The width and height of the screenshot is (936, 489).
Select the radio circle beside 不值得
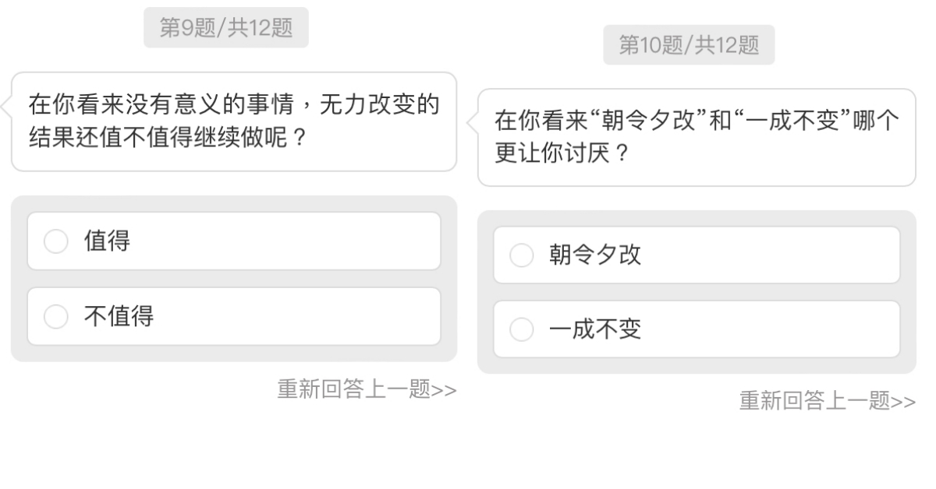[56, 317]
